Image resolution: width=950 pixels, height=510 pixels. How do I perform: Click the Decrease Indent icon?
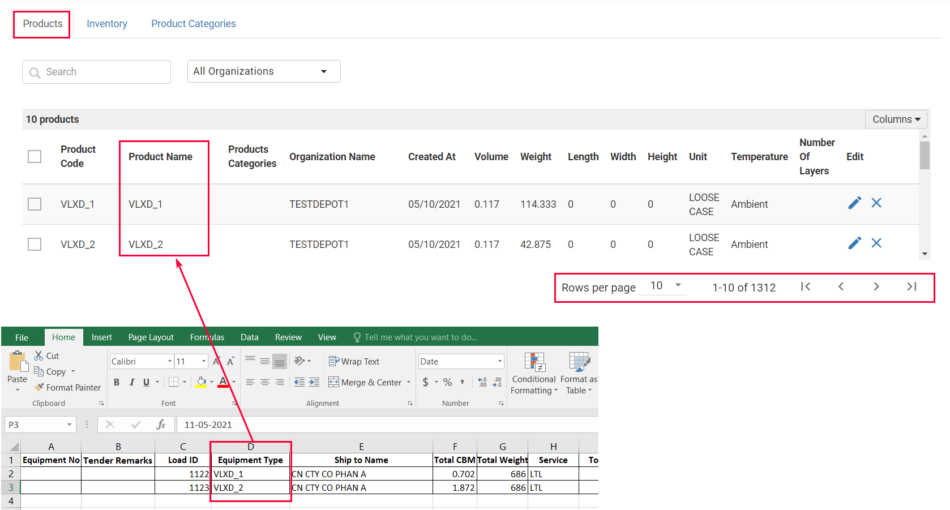point(299,382)
